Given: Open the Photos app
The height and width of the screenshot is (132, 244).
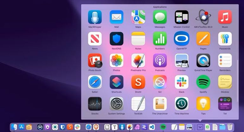Looking at the screenshot, I should tap(116, 60).
